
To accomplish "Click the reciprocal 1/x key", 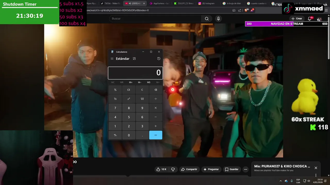I will pyautogui.click(x=115, y=99).
